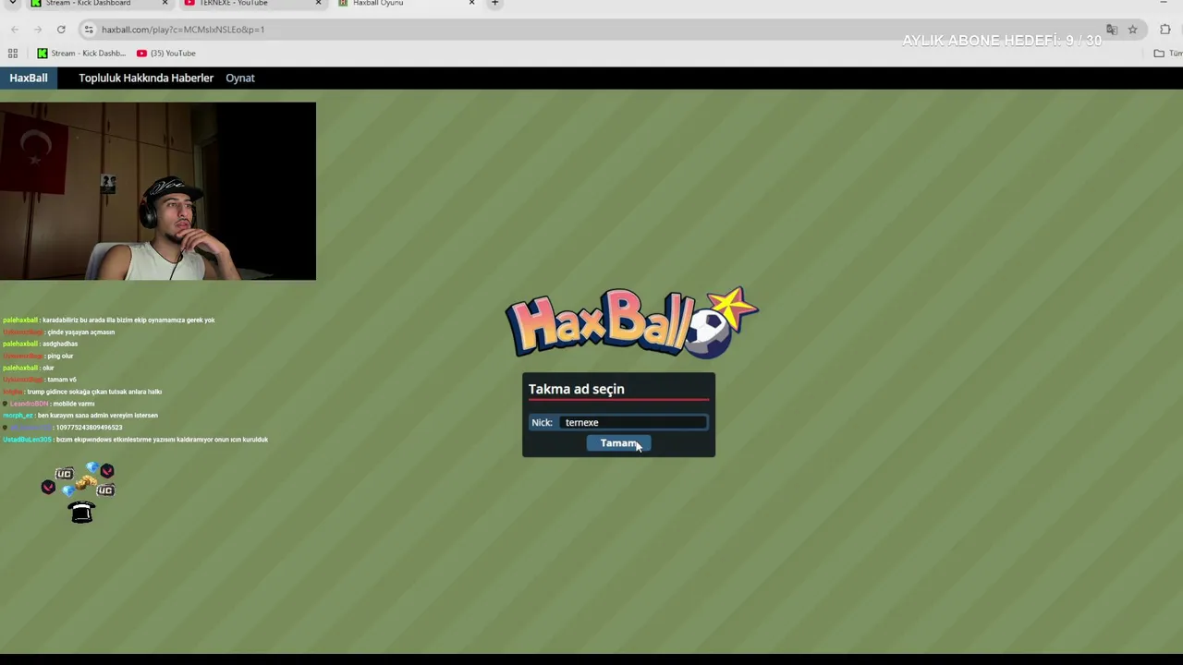Close the Haxball Oyunu tab
Screen dimensions: 1183x665
[471, 4]
